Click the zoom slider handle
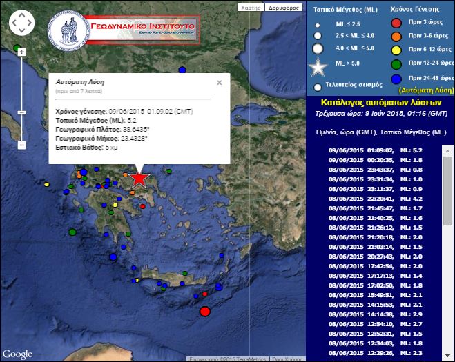 click(x=22, y=112)
